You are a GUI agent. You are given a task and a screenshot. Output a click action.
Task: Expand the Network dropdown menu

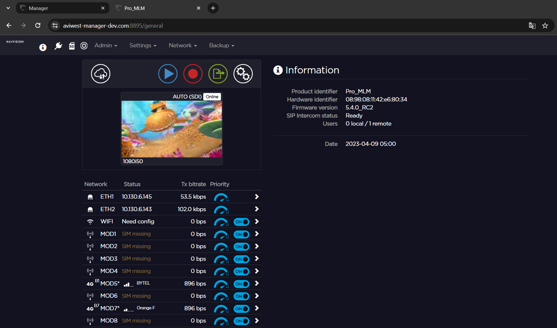coord(183,46)
